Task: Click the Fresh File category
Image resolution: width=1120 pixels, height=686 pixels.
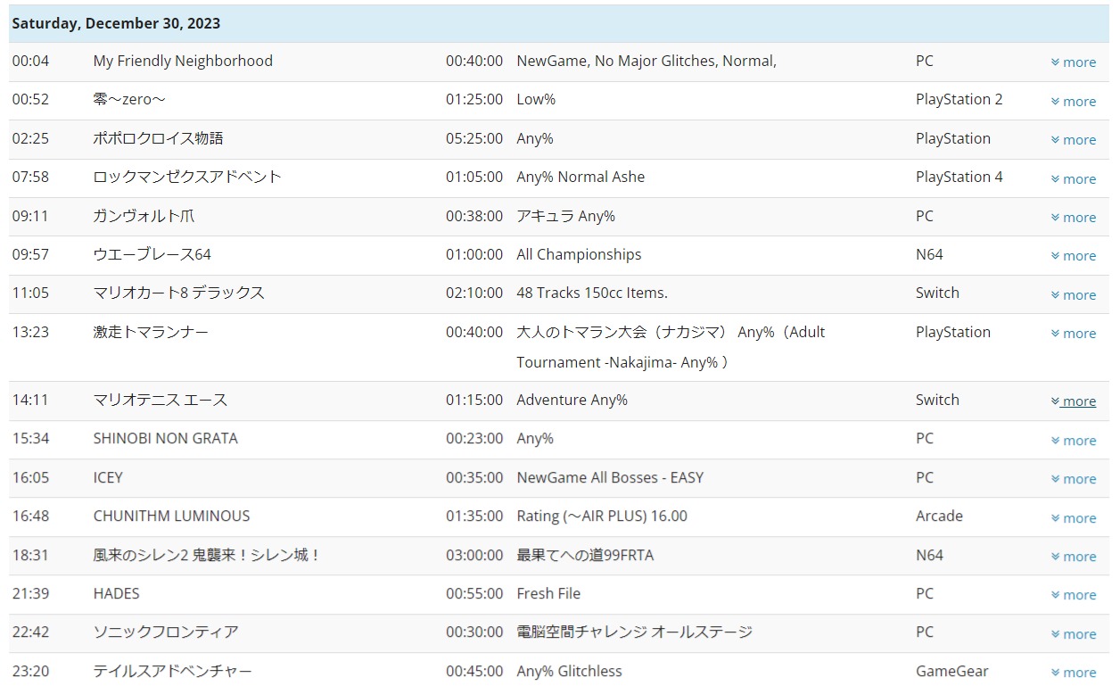Action: [548, 593]
